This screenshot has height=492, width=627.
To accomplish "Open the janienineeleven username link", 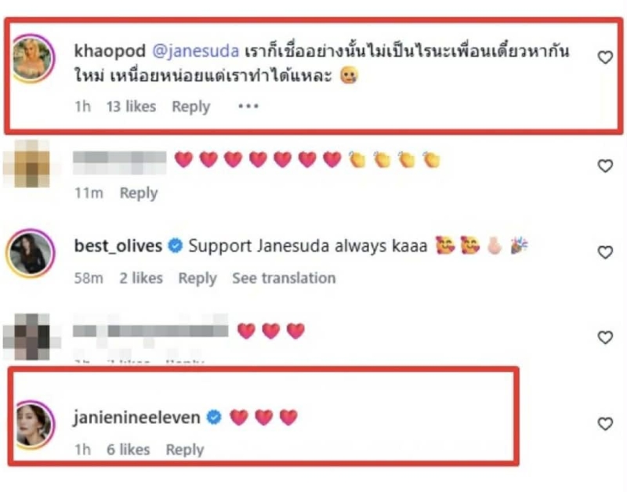I will pyautogui.click(x=136, y=418).
